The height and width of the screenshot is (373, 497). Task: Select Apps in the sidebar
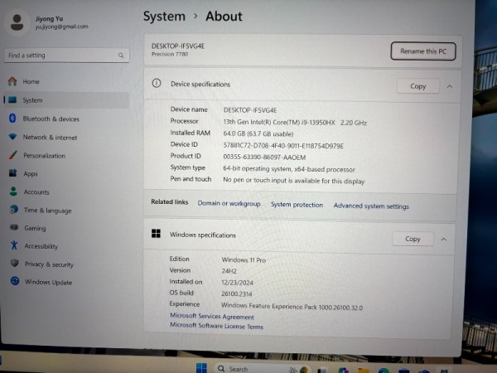[31, 174]
